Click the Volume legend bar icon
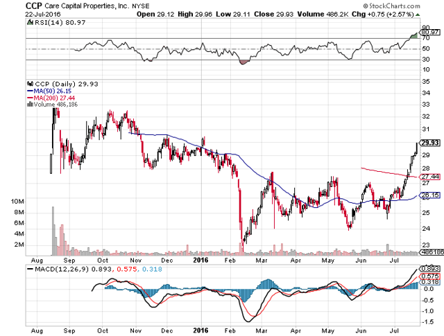 [30, 105]
